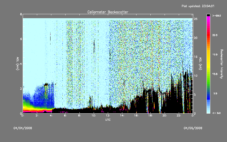Click the '8' tick on the km axis
Screen dimensions: 227x142
[x=21, y=14]
